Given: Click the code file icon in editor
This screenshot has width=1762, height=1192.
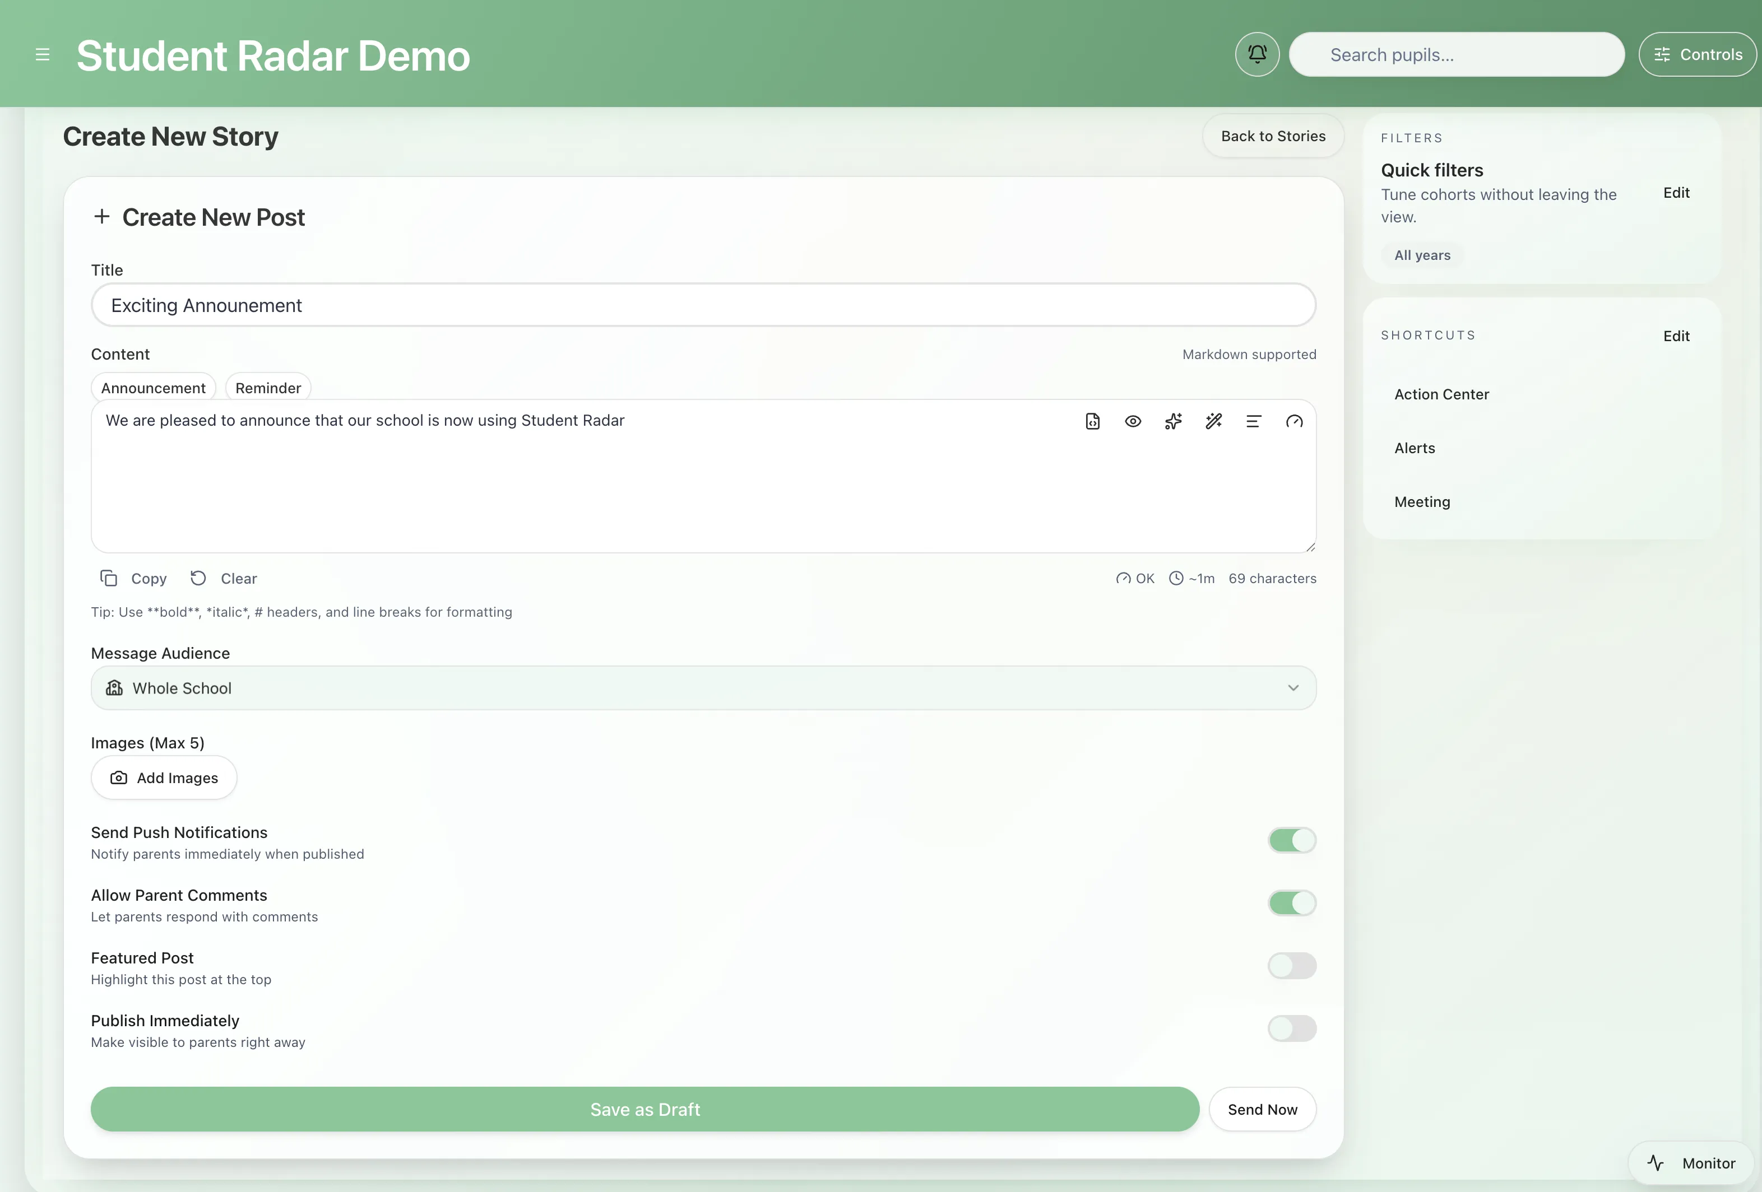Looking at the screenshot, I should (x=1092, y=421).
